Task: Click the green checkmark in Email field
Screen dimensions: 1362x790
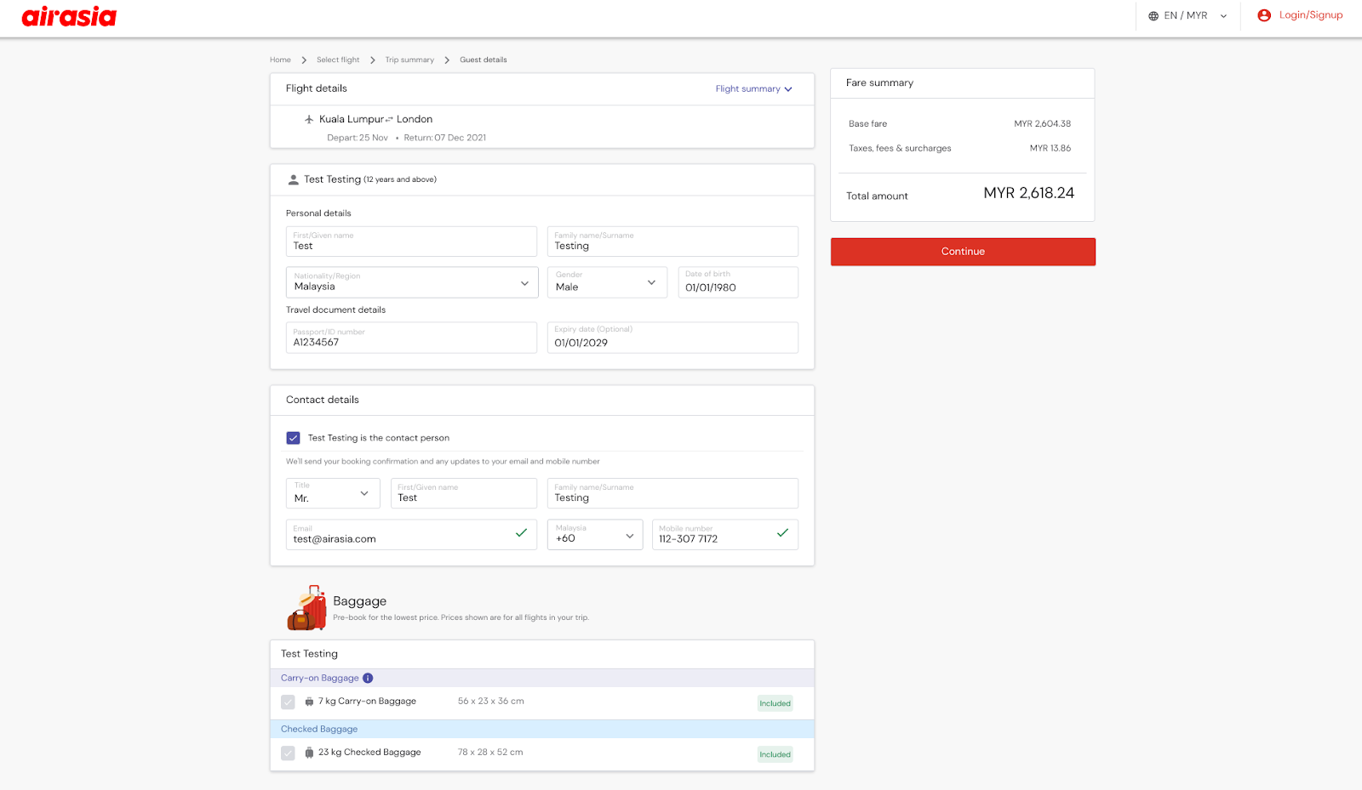Action: point(521,533)
